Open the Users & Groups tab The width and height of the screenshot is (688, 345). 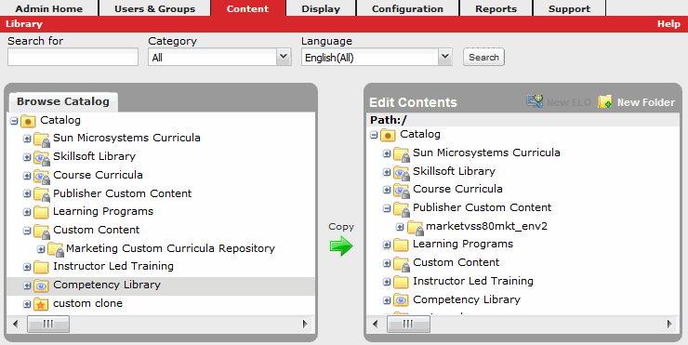click(x=155, y=8)
